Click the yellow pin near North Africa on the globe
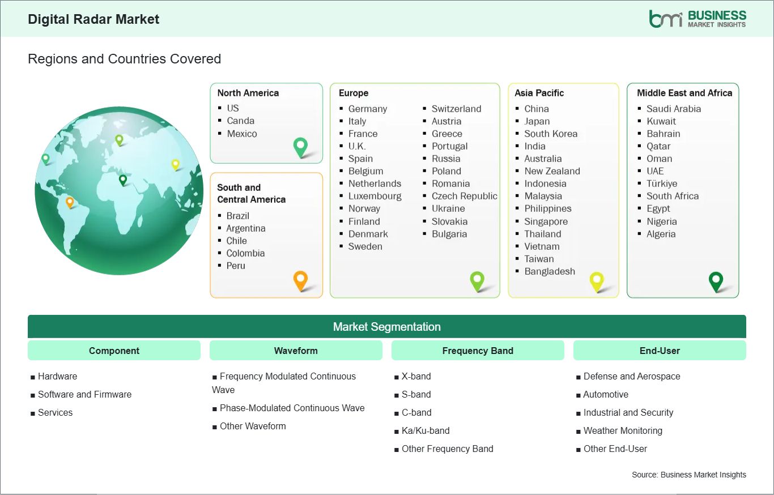Screen dimensions: 774x495 click(175, 164)
